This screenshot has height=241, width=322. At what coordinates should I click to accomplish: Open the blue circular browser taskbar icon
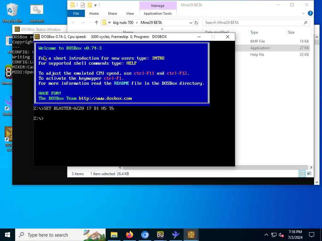(x=145, y=235)
